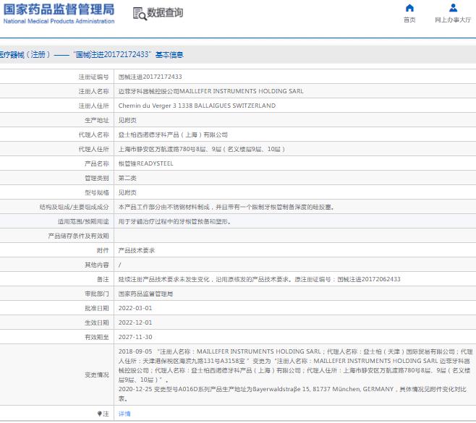
Task: Click the 批准日期 field label
Action: click(96, 308)
